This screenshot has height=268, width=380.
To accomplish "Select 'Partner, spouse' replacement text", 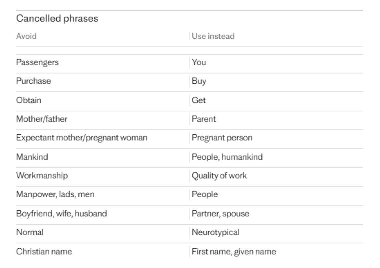I will 220,214.
